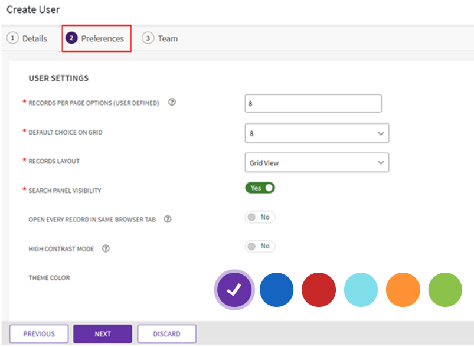Expand the Records Layout dropdown

coord(316,163)
